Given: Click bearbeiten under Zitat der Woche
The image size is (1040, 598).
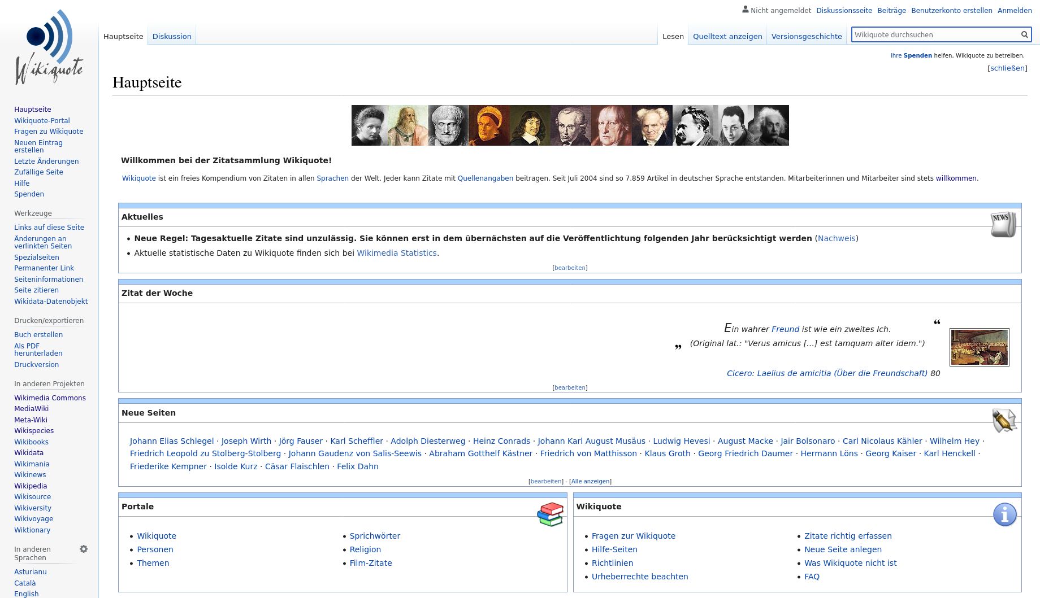Looking at the screenshot, I should [x=570, y=387].
